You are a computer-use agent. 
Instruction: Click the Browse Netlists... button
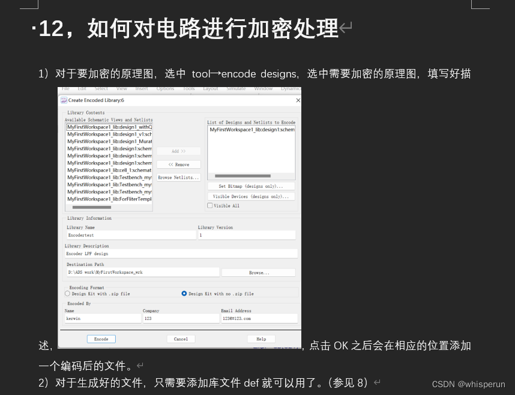pyautogui.click(x=179, y=178)
